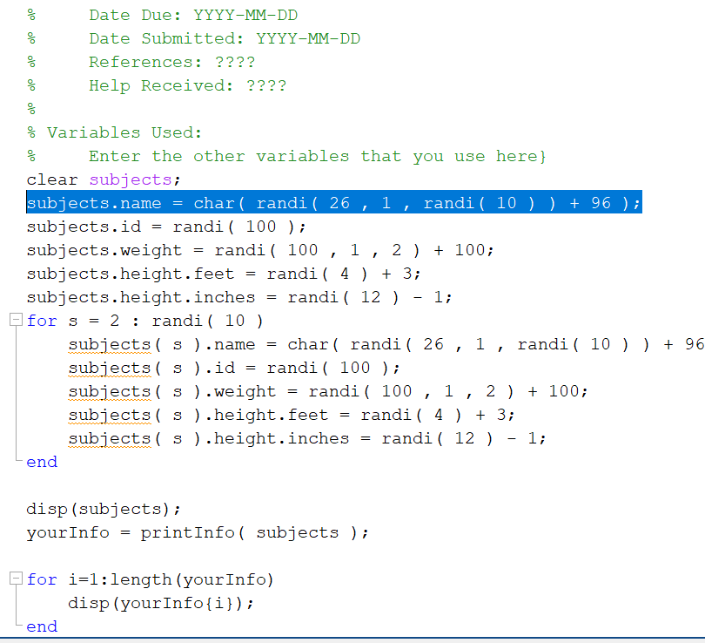Click the 'Enter the other variables' comment
The image size is (705, 643).
click(x=318, y=156)
